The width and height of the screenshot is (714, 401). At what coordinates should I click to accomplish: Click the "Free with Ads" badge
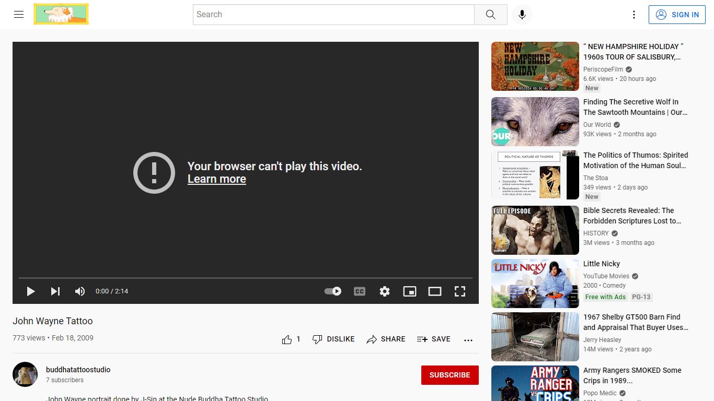coord(605,297)
